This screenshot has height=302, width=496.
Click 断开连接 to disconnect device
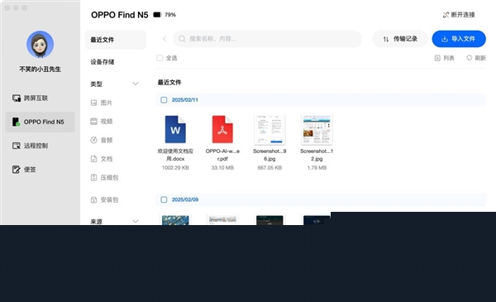point(459,15)
